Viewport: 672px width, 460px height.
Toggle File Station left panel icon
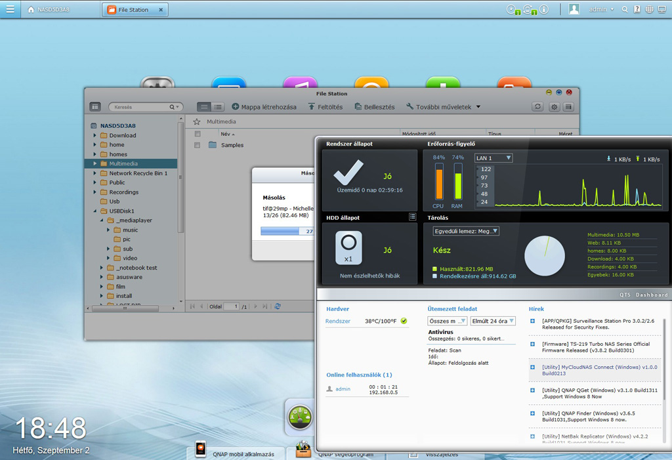point(95,107)
